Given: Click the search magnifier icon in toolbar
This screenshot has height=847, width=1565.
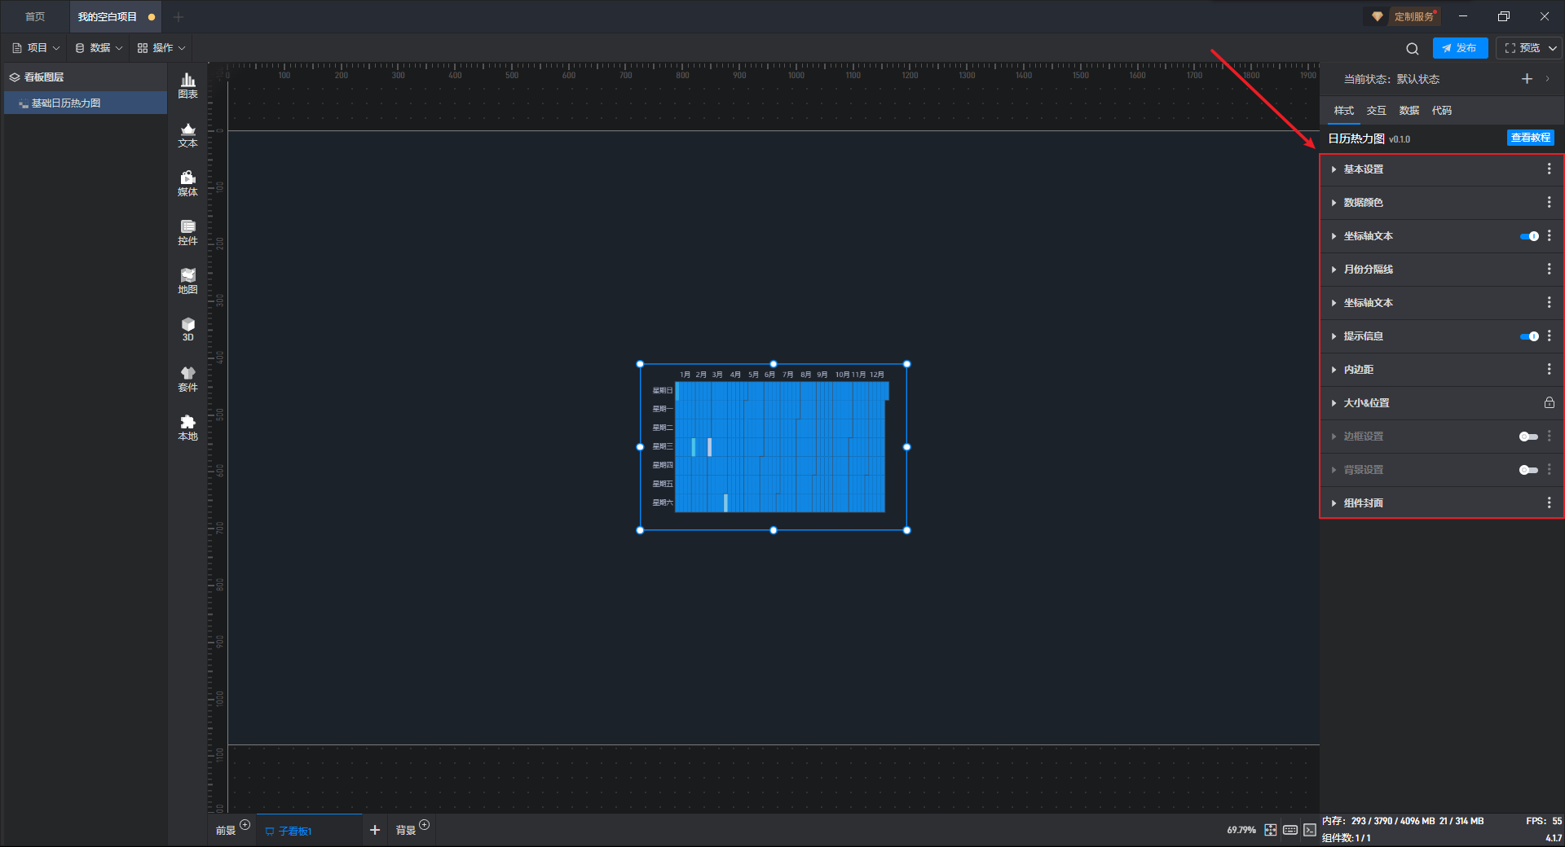Looking at the screenshot, I should [x=1412, y=49].
